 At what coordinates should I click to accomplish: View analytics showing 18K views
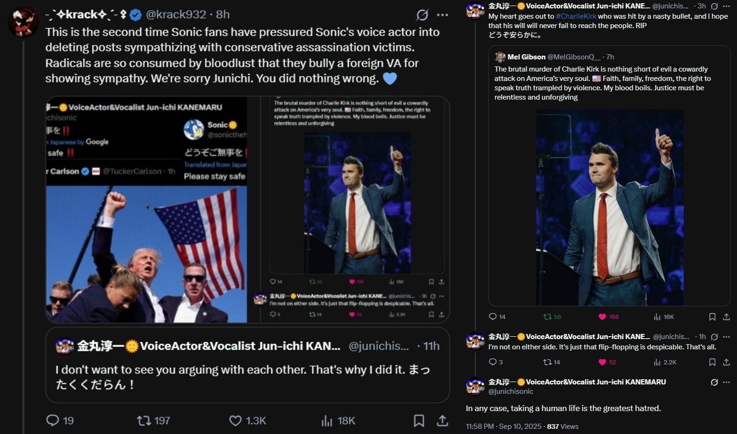pos(327,420)
